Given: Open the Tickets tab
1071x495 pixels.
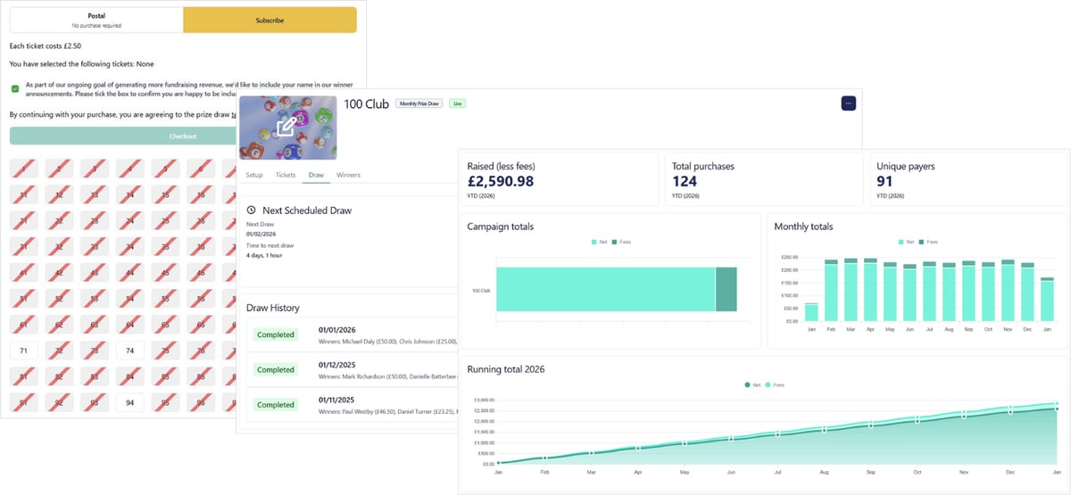Looking at the screenshot, I should [286, 175].
